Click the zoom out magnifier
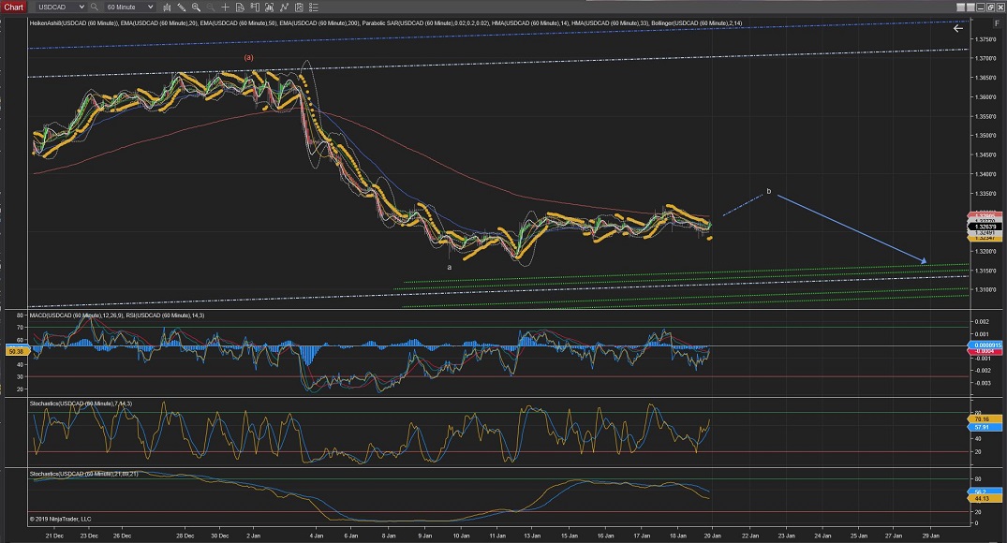This screenshot has width=1007, height=543. [x=211, y=7]
